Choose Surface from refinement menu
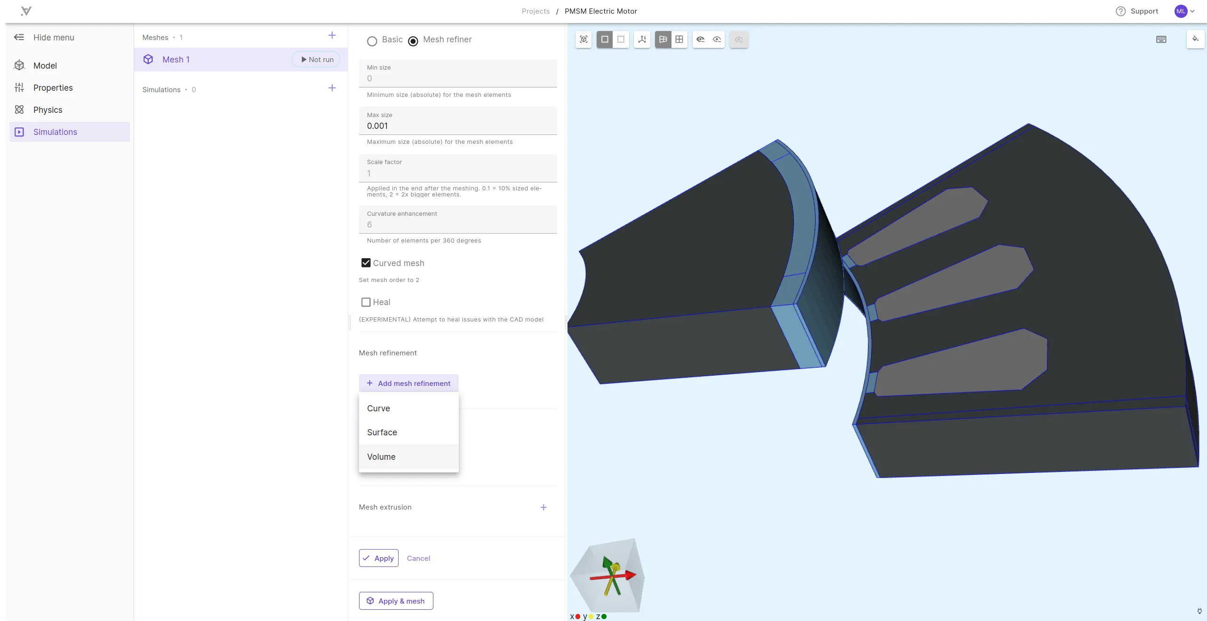Screen dimensions: 1207x621 pos(408,432)
